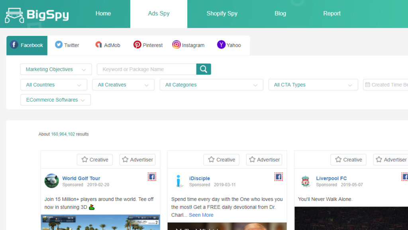Expand the ECommerce Softwares dropdown
The image size is (408, 230).
56,100
